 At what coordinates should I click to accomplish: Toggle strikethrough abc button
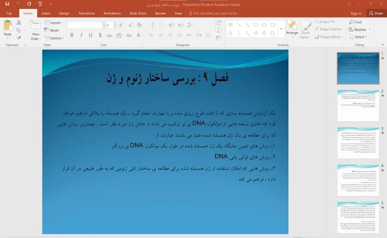tap(110, 35)
